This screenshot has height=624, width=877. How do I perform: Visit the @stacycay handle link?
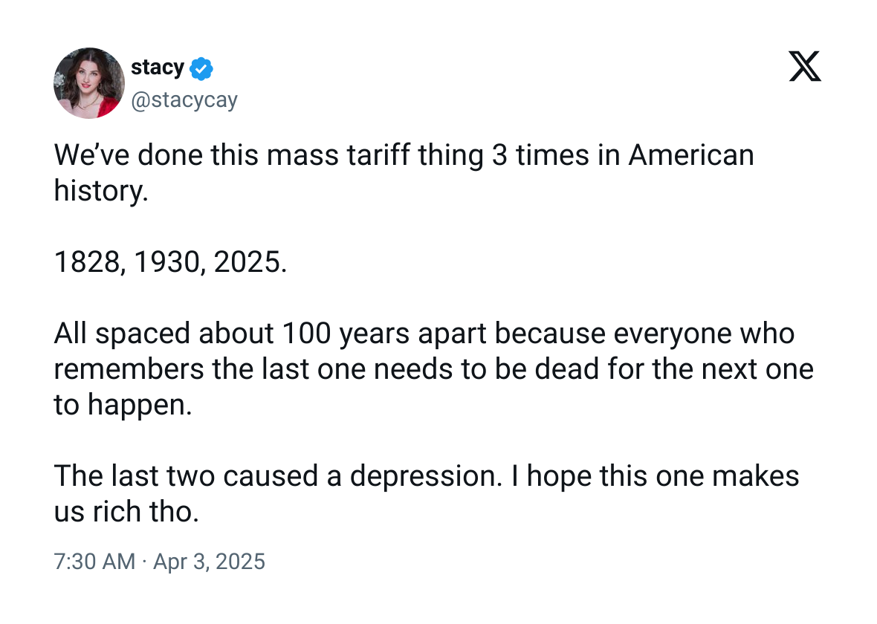pos(184,100)
